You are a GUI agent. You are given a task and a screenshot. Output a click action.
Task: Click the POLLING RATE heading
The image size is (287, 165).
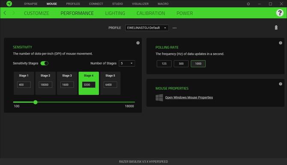point(167,47)
